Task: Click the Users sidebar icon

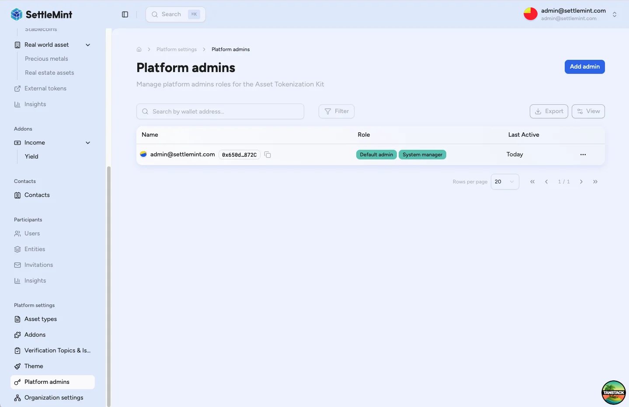Action: pos(17,233)
